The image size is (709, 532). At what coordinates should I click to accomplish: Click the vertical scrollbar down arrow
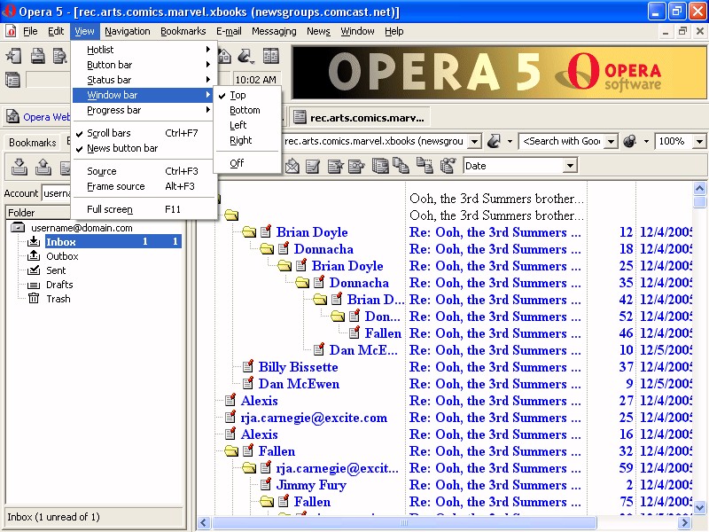tap(699, 507)
